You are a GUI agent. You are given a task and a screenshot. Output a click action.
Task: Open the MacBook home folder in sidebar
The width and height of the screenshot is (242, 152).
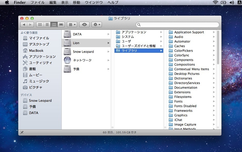coord(36,50)
